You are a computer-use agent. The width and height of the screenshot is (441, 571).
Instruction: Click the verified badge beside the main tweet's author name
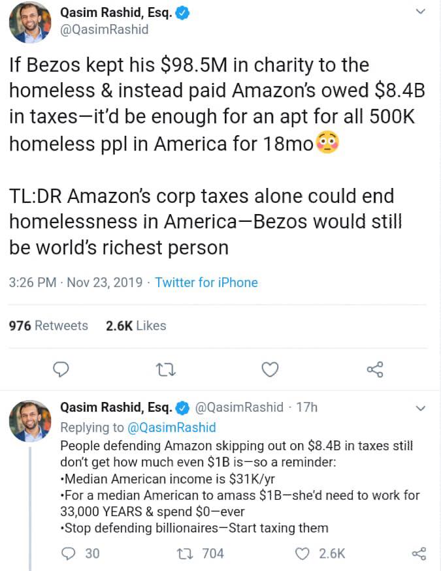click(183, 12)
